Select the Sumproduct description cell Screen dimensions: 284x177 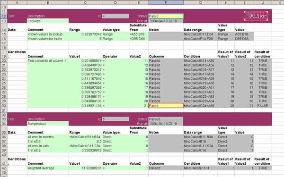[48, 124]
